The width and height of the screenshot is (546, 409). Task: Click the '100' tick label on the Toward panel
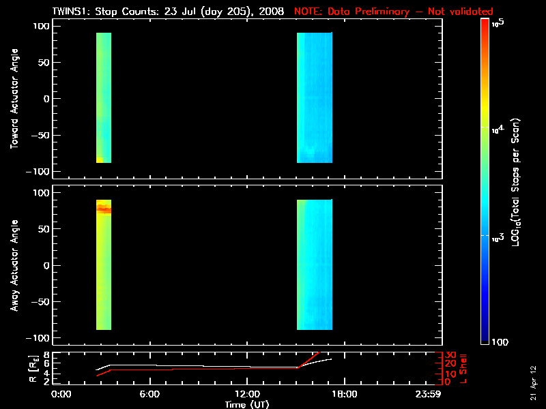click(x=42, y=26)
